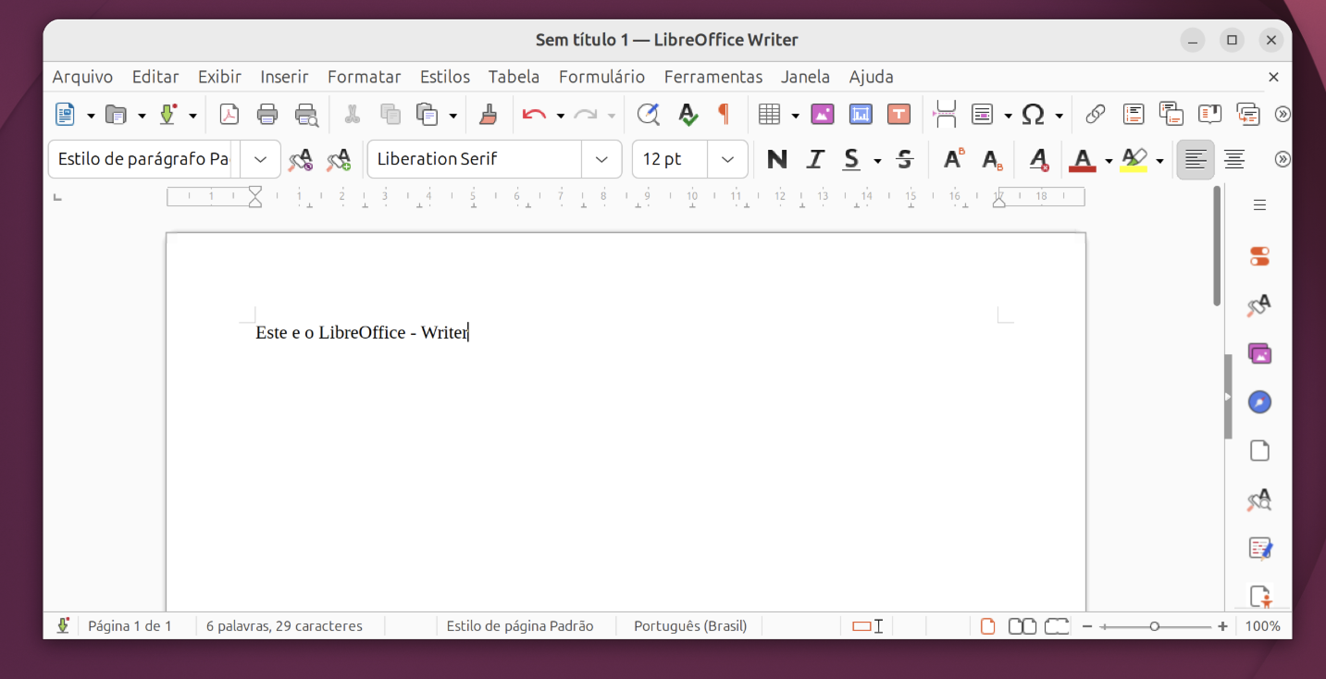Enable Align Left paragraph
Screen dimensions: 1326x679
1195,160
